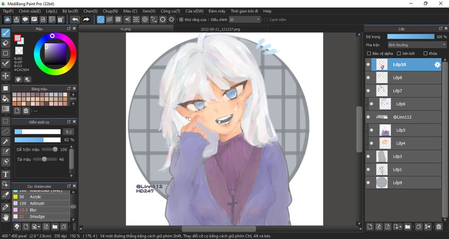
Task: Adjust Độ trong layer opacity slider
Action: (x=410, y=37)
